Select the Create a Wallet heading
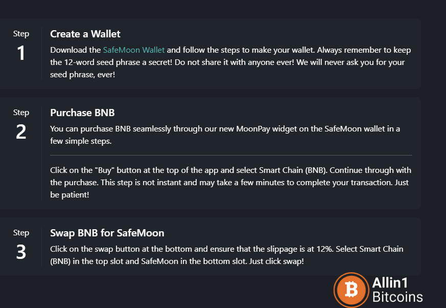 (x=85, y=34)
